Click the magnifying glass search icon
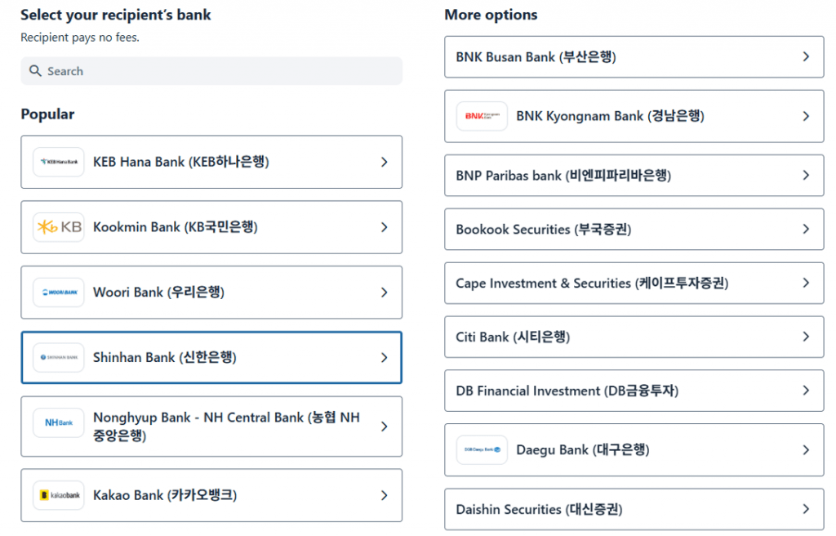Image resolution: width=836 pixels, height=536 pixels. [35, 71]
